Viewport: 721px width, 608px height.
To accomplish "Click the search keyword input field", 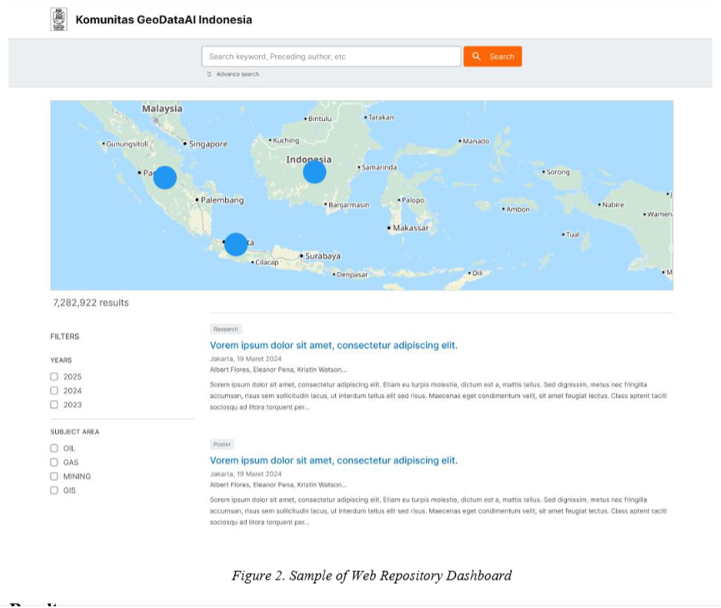I will 331,56.
